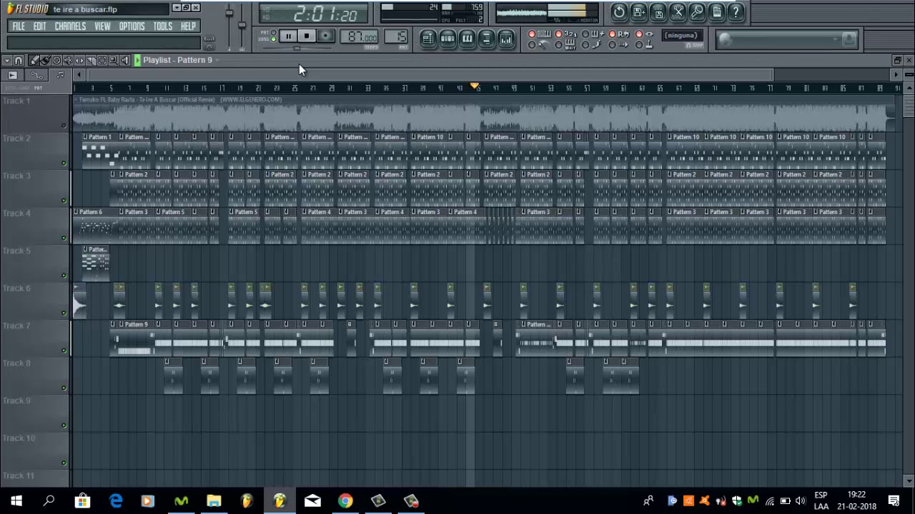The width and height of the screenshot is (915, 514).
Task: Click the right scroll arrow of playlist timeline
Action: coord(896,75)
